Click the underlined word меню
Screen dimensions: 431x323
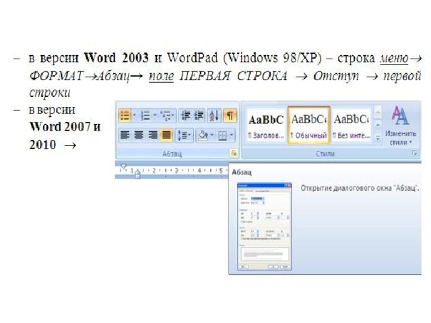pos(394,59)
